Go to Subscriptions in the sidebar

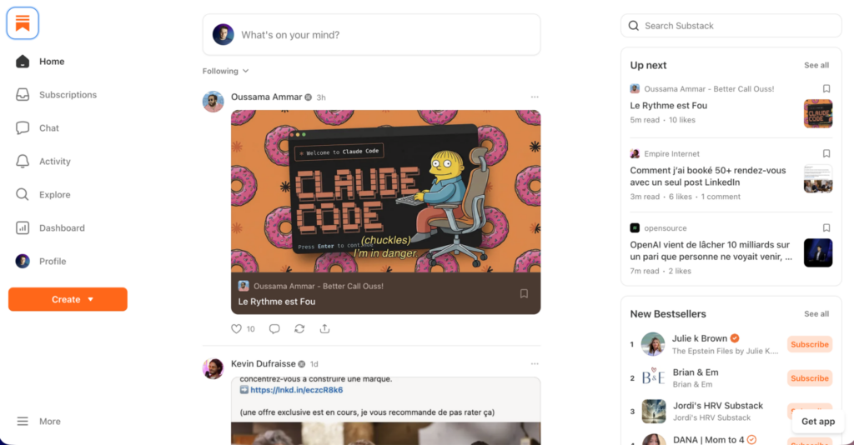56,95
